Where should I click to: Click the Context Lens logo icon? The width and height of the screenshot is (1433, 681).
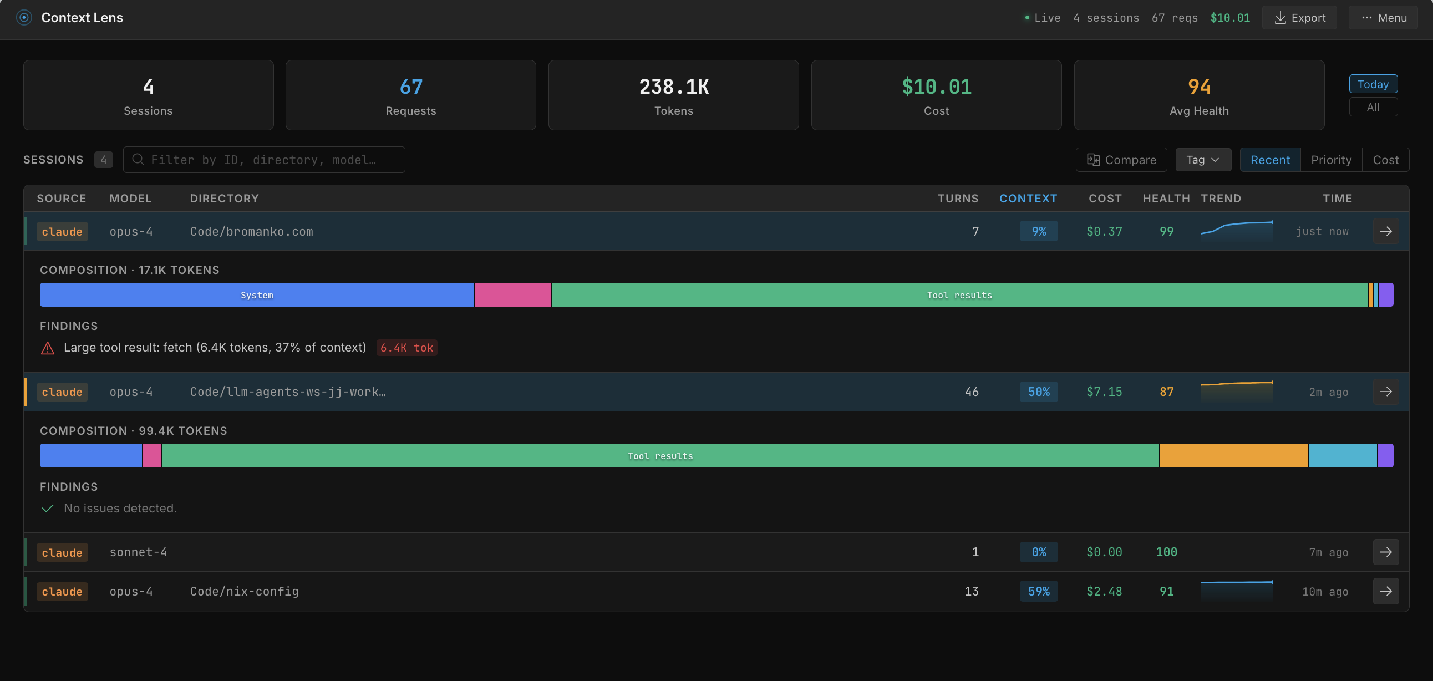coord(24,18)
